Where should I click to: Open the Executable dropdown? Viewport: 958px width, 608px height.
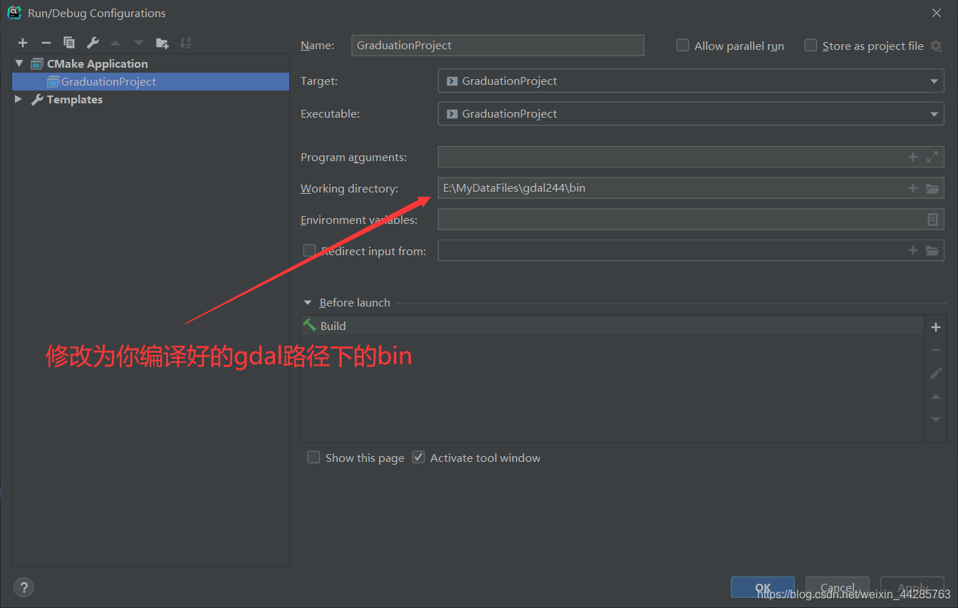tap(691, 113)
